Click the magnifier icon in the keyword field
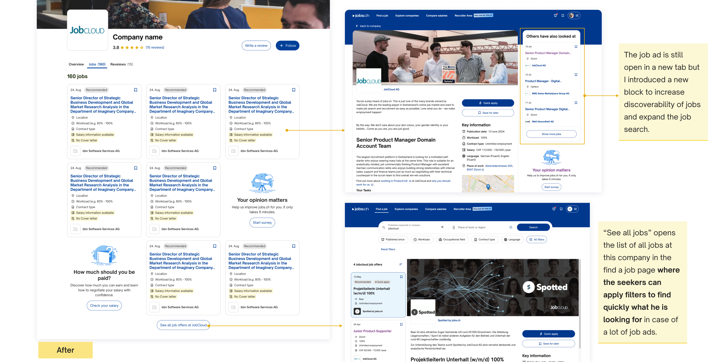Viewport: 725px width, 362px height. coord(384,227)
